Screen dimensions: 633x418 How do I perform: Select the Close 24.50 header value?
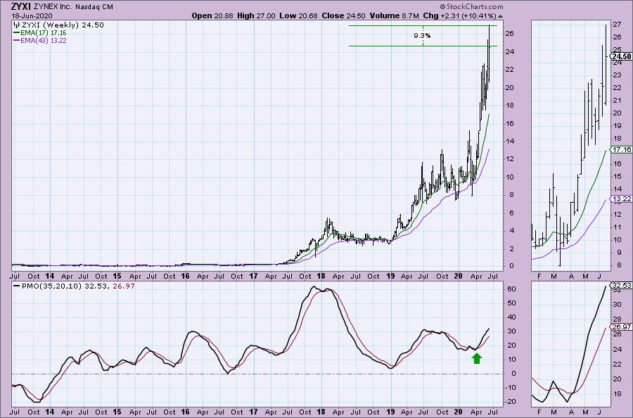(x=343, y=15)
